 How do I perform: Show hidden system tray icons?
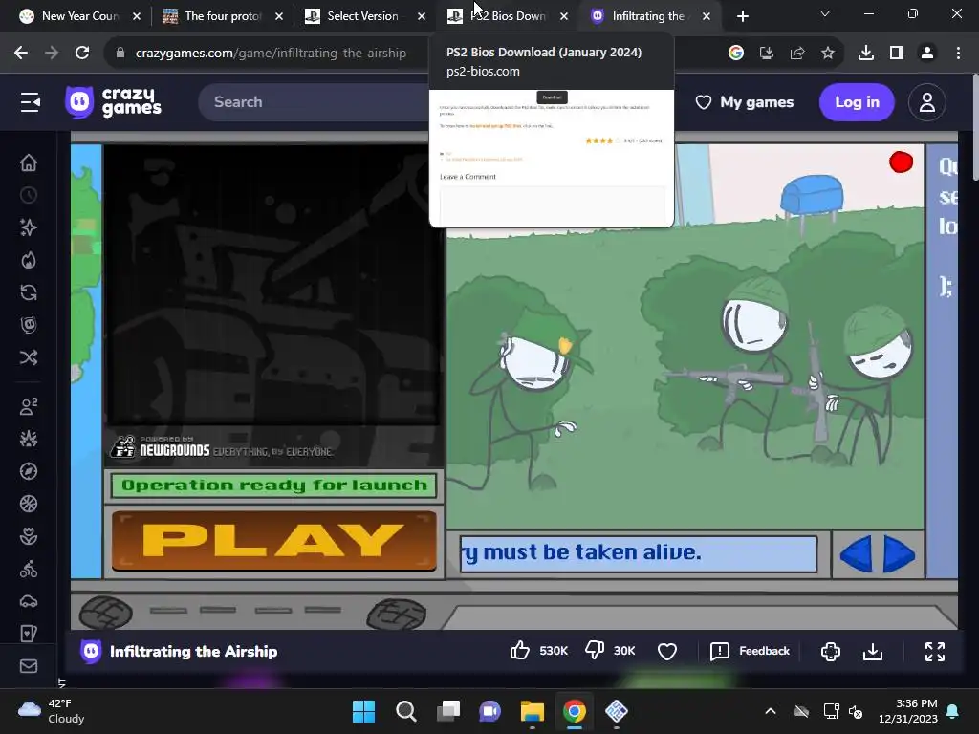771,711
